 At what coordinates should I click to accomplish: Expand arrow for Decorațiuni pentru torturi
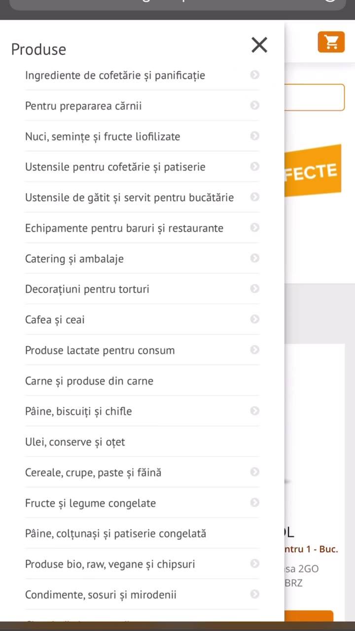[x=254, y=289]
